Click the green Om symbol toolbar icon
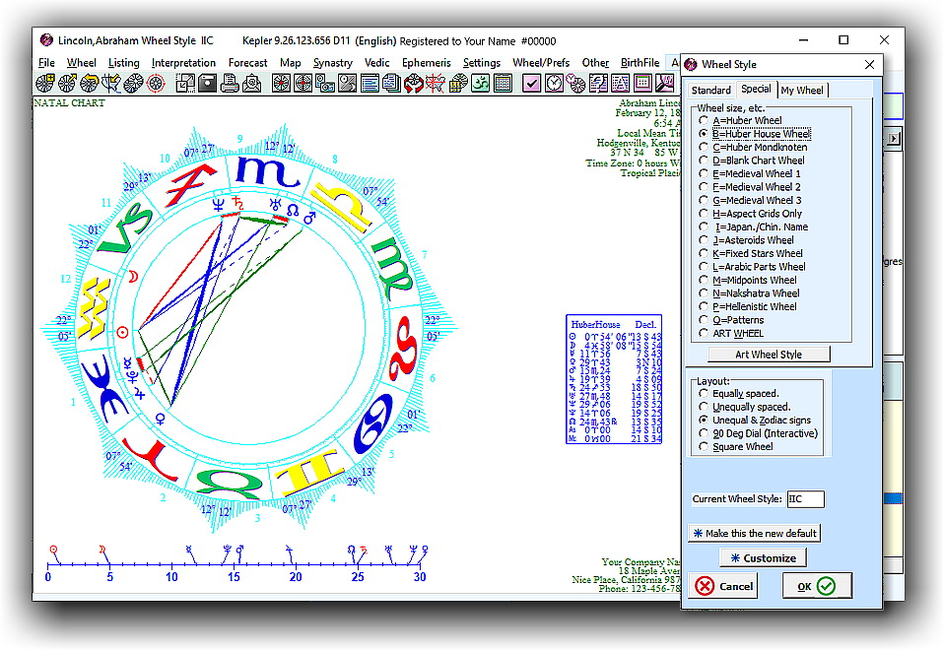 pyautogui.click(x=481, y=84)
